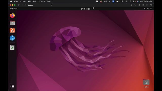Image resolution: width=162 pixels, height=91 pixels.
Task: Click the macOS Wi-Fi menu bar icon
Action: [122, 1]
